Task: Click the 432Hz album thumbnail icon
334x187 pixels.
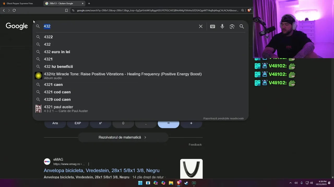Action: [x=38, y=76]
